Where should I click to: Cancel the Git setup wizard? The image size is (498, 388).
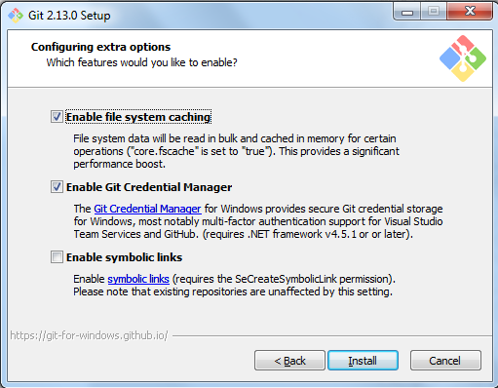point(445,361)
